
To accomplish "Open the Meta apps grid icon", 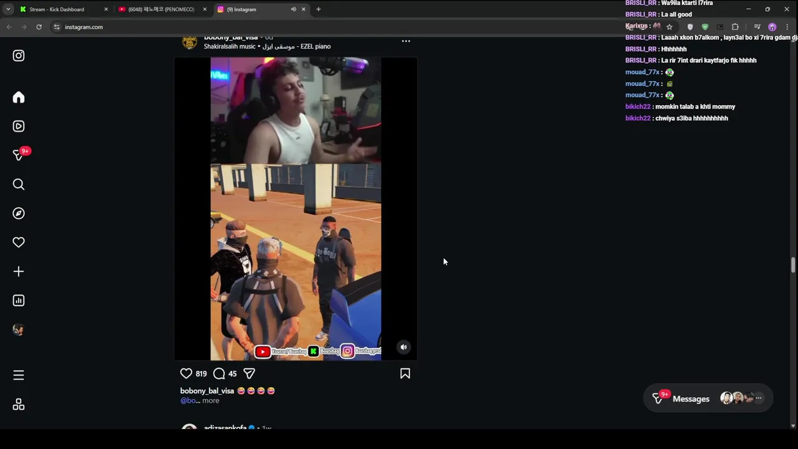I will pyautogui.click(x=19, y=405).
